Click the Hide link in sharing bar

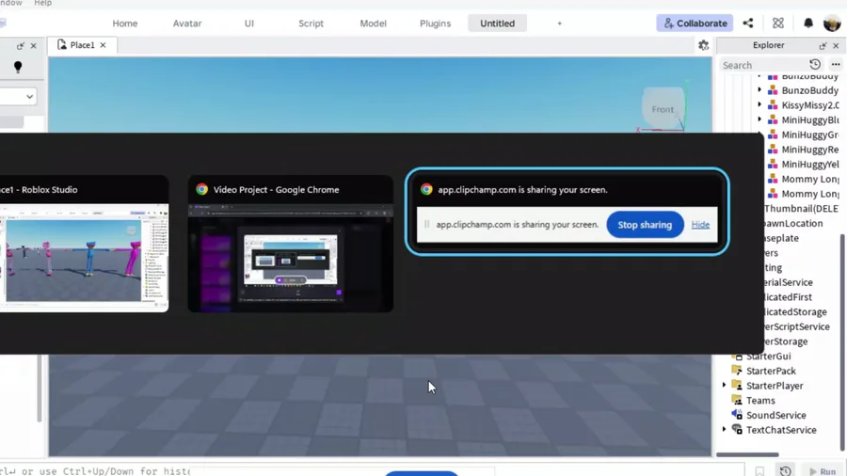tap(700, 225)
